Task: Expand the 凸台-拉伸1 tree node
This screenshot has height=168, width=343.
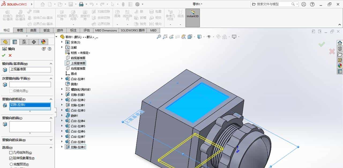Action: coord(62,79)
